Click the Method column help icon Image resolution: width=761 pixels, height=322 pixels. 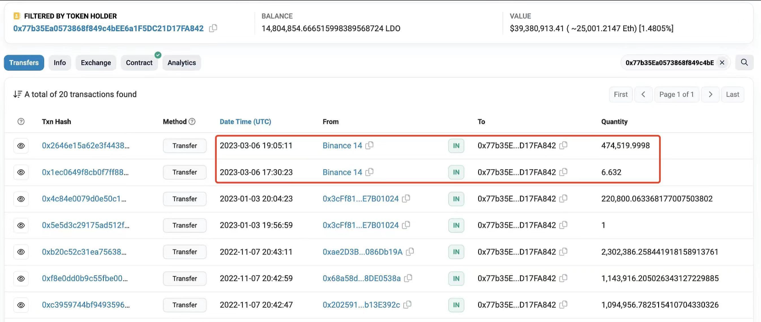point(192,122)
